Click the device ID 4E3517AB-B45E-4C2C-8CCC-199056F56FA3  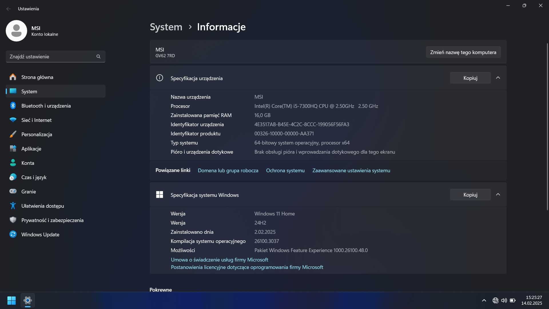click(302, 124)
